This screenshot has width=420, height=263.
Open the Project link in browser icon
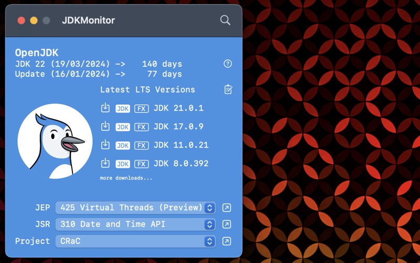click(227, 241)
